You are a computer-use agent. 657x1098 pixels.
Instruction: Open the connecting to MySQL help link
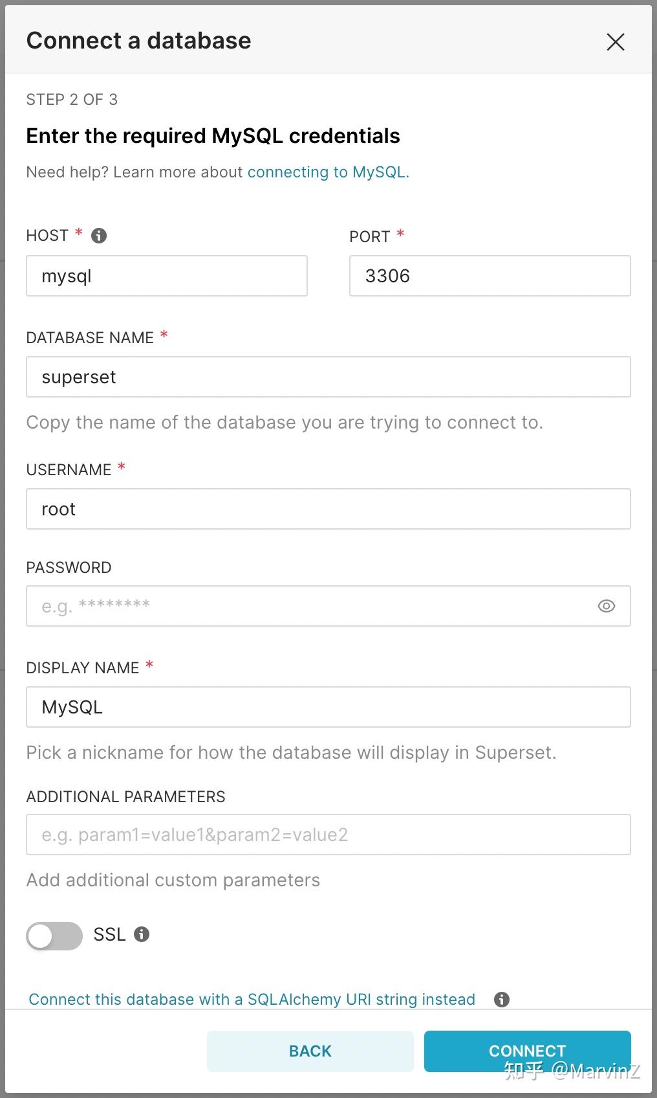[x=328, y=172]
